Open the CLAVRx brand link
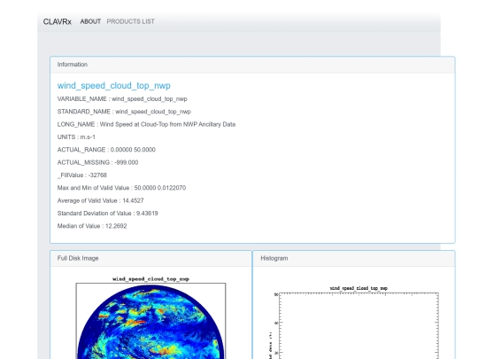 57,21
